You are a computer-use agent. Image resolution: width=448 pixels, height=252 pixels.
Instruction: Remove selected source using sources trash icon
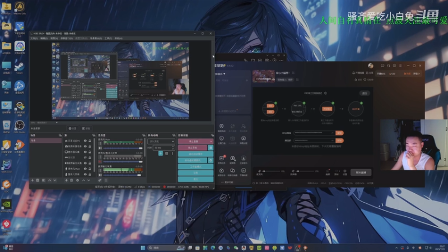[72, 180]
